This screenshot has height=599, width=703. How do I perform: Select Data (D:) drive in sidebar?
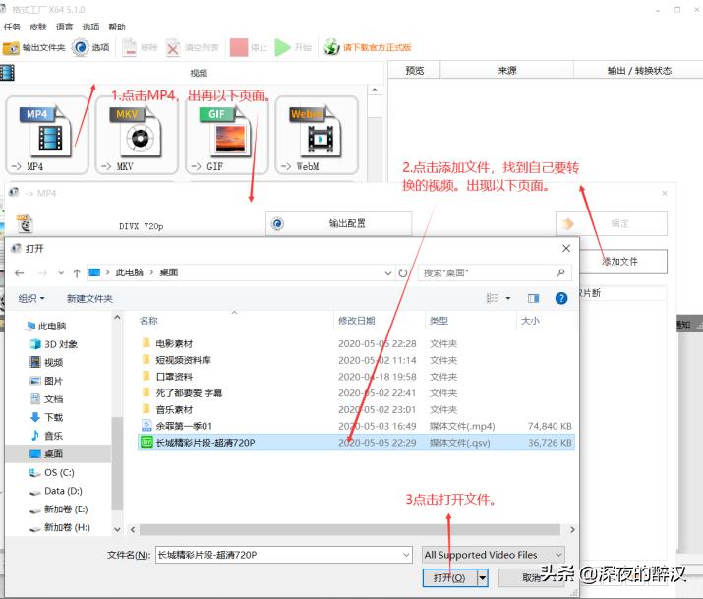[56, 491]
